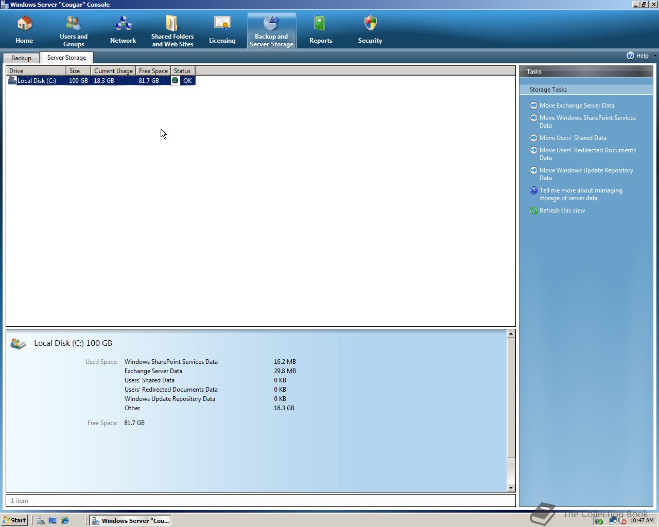The image size is (659, 527).
Task: Click the details pane scroll up arrow
Action: 511,333
